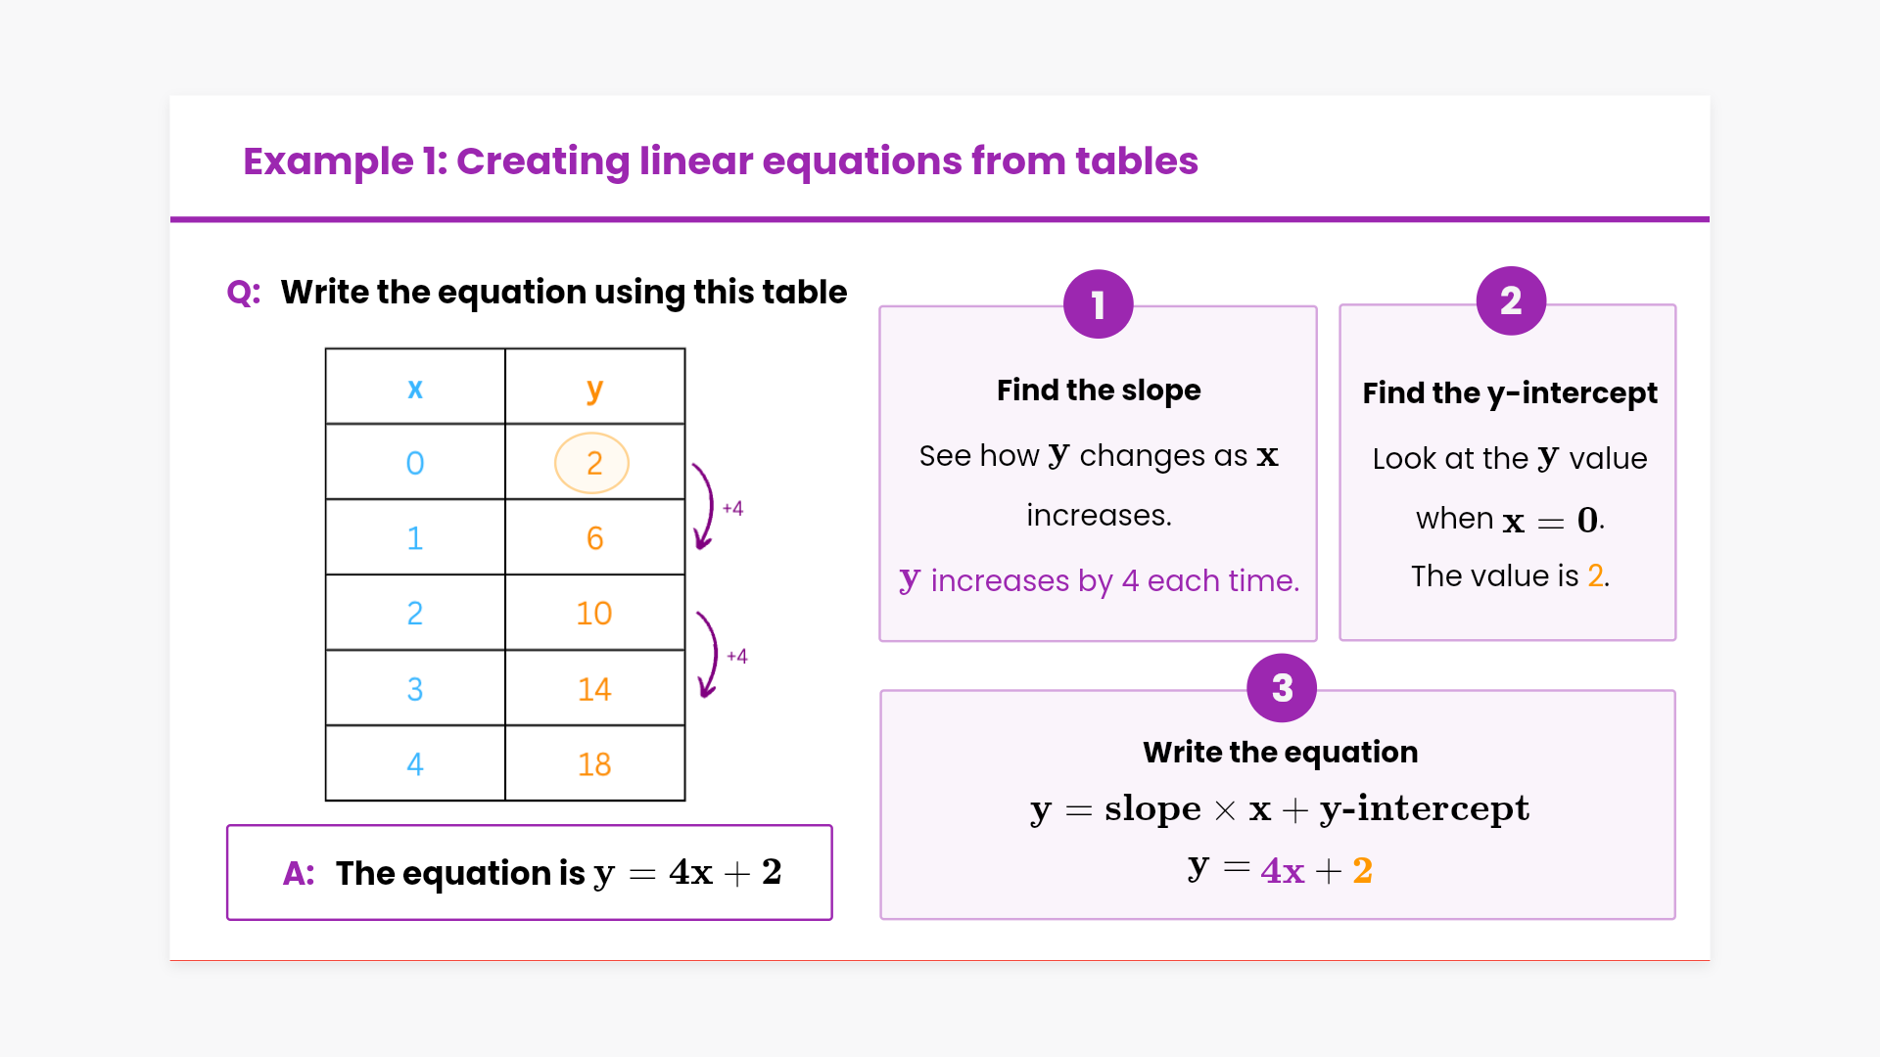Click the purple step 3 circle badge
The image size is (1880, 1057).
[1281, 688]
